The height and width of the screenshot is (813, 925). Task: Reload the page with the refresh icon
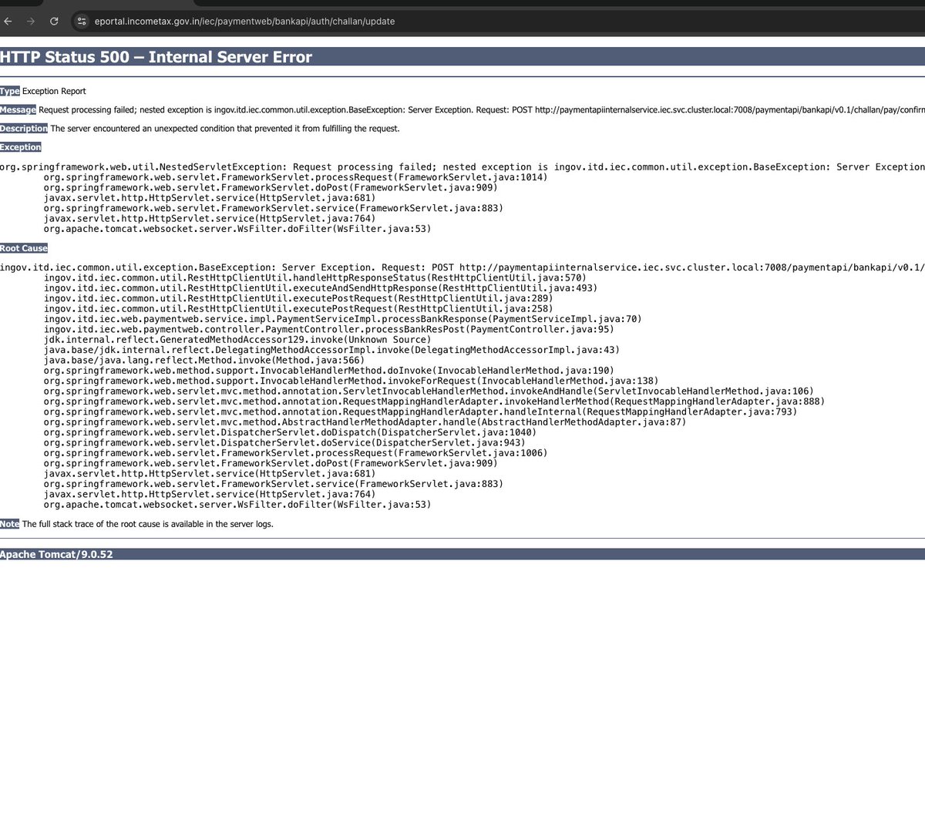(54, 22)
